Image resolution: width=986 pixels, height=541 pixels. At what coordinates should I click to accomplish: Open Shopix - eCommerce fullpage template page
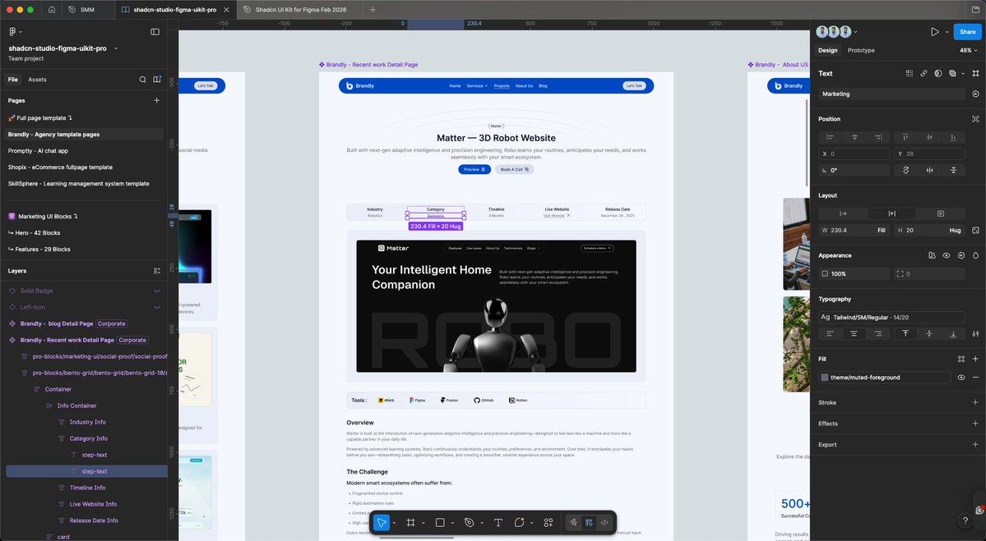60,167
